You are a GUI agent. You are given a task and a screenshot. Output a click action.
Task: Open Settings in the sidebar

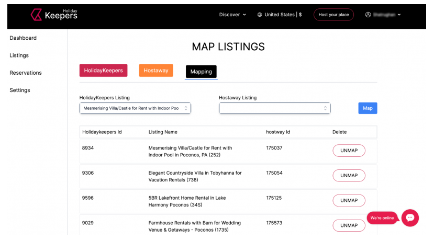[20, 90]
